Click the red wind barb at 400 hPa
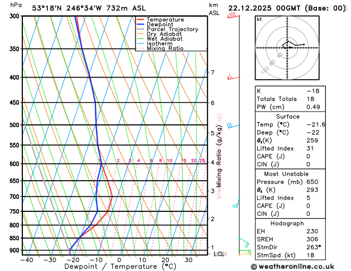The image size is (351, 271). point(233,78)
